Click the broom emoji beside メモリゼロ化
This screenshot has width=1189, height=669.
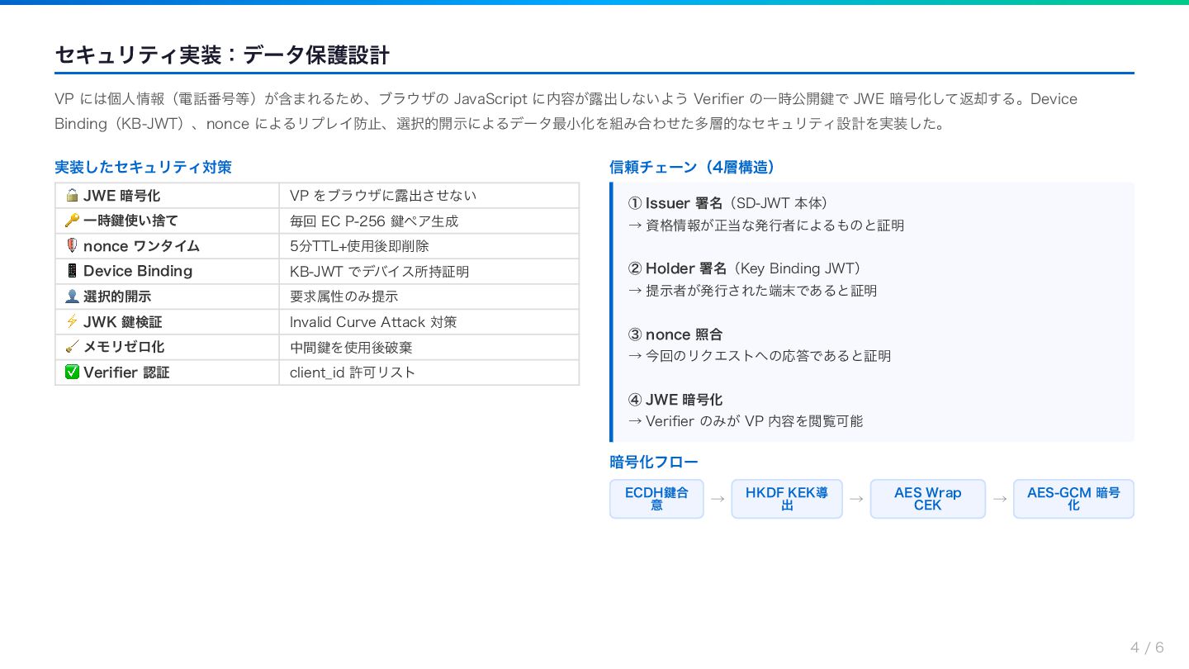pos(72,347)
